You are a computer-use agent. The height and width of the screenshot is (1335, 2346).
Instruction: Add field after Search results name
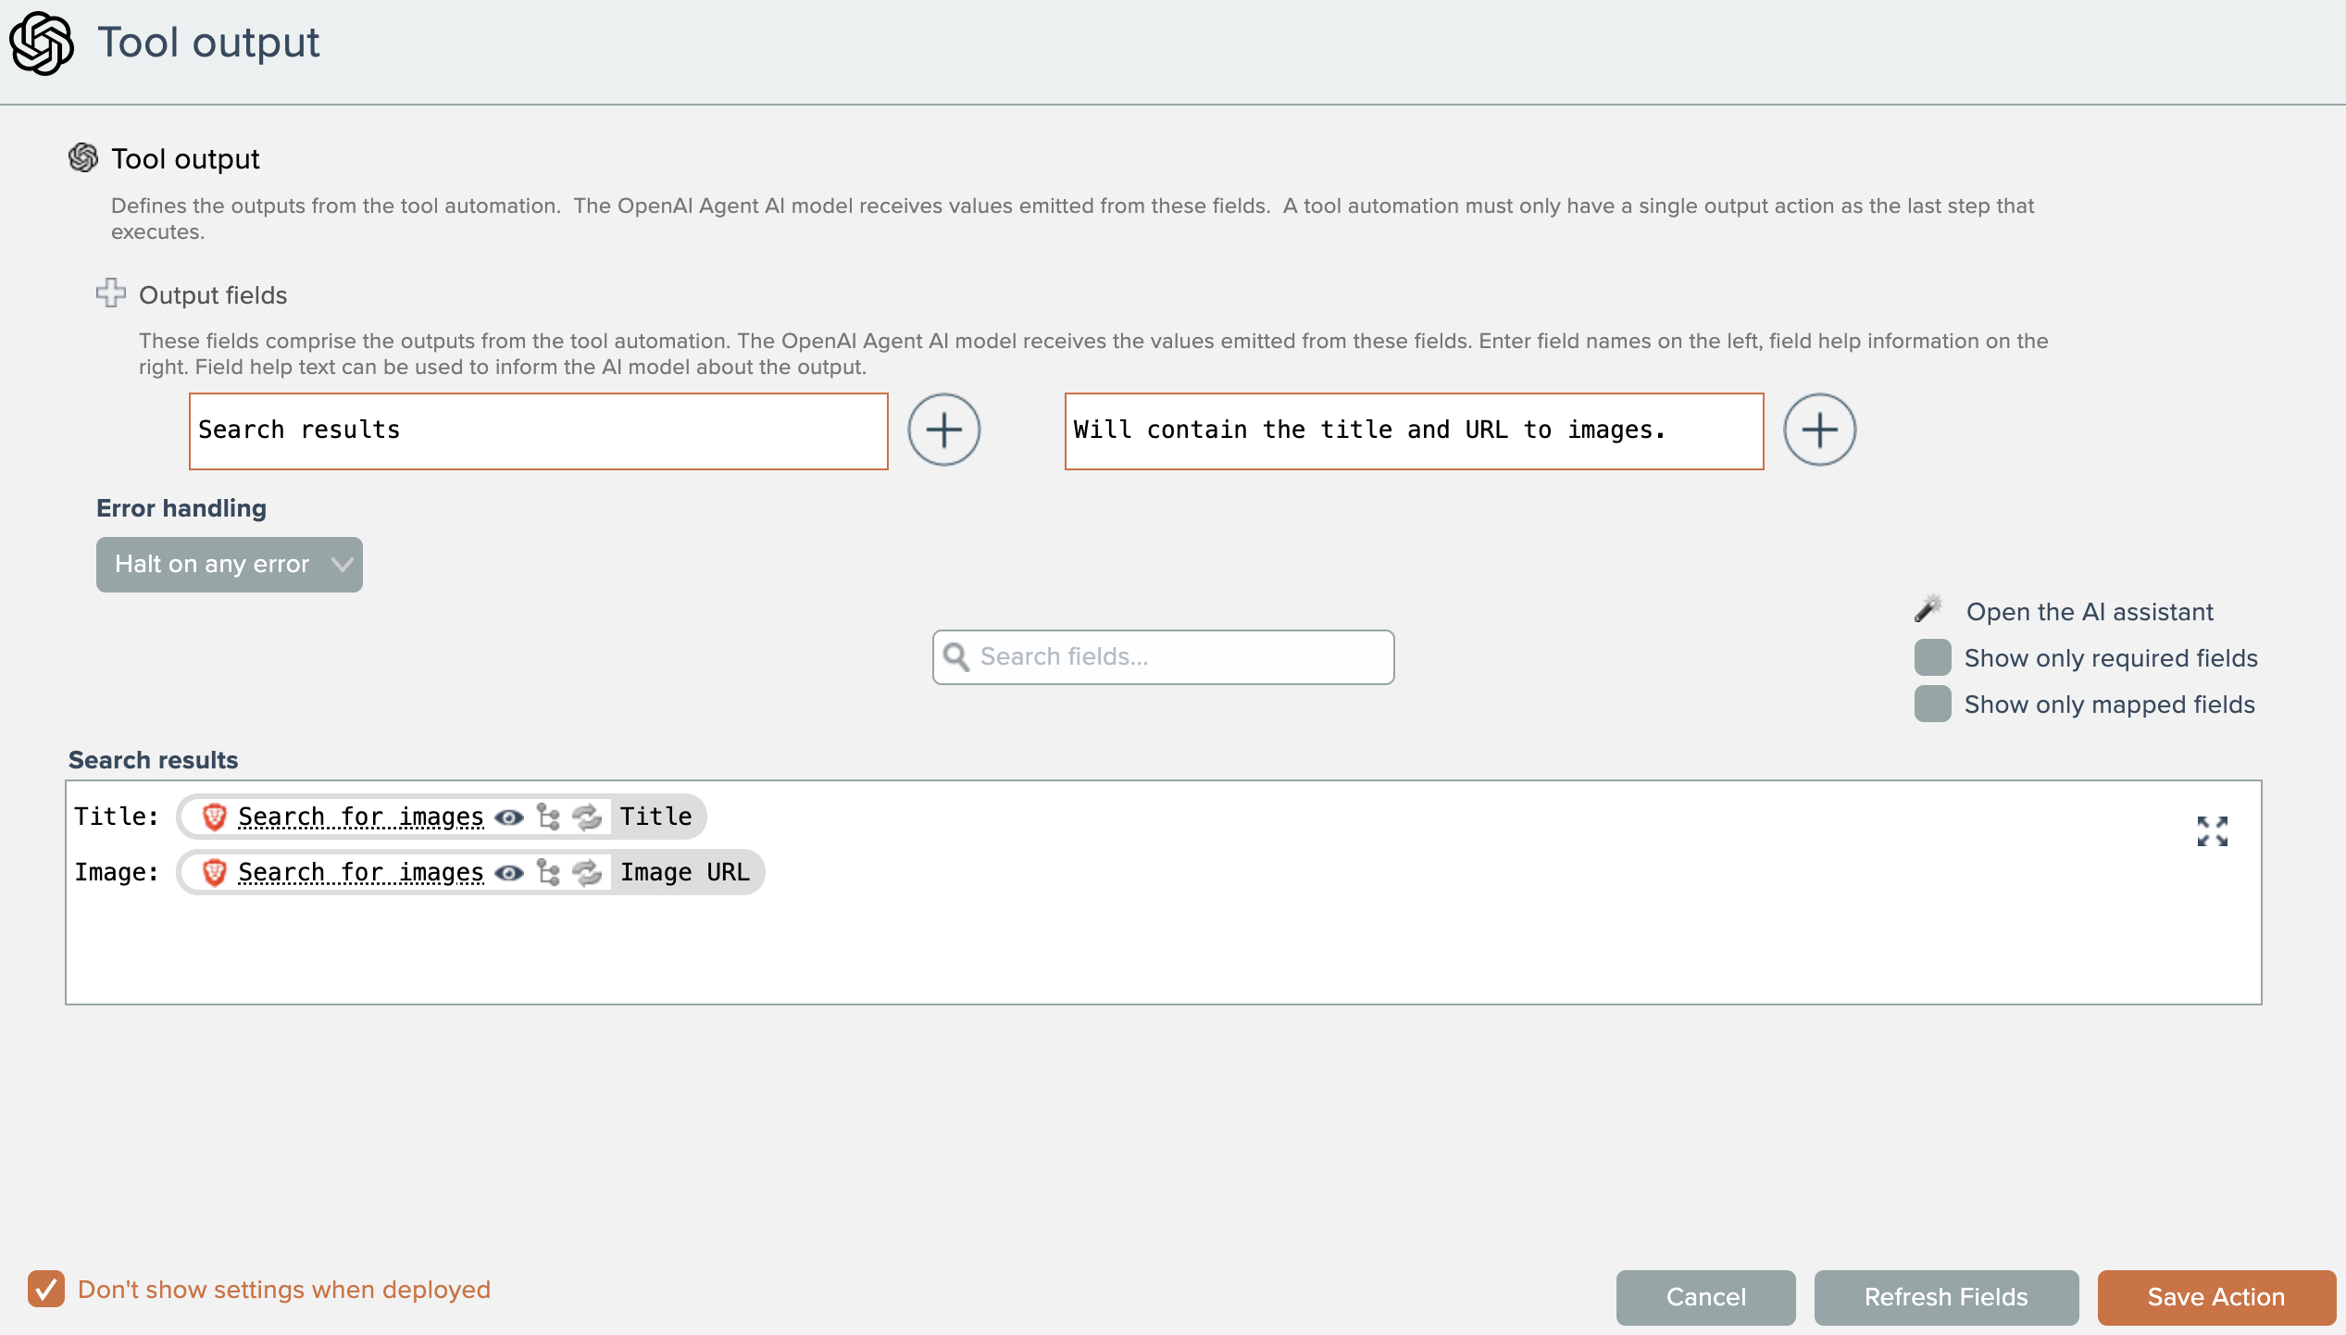pos(943,430)
